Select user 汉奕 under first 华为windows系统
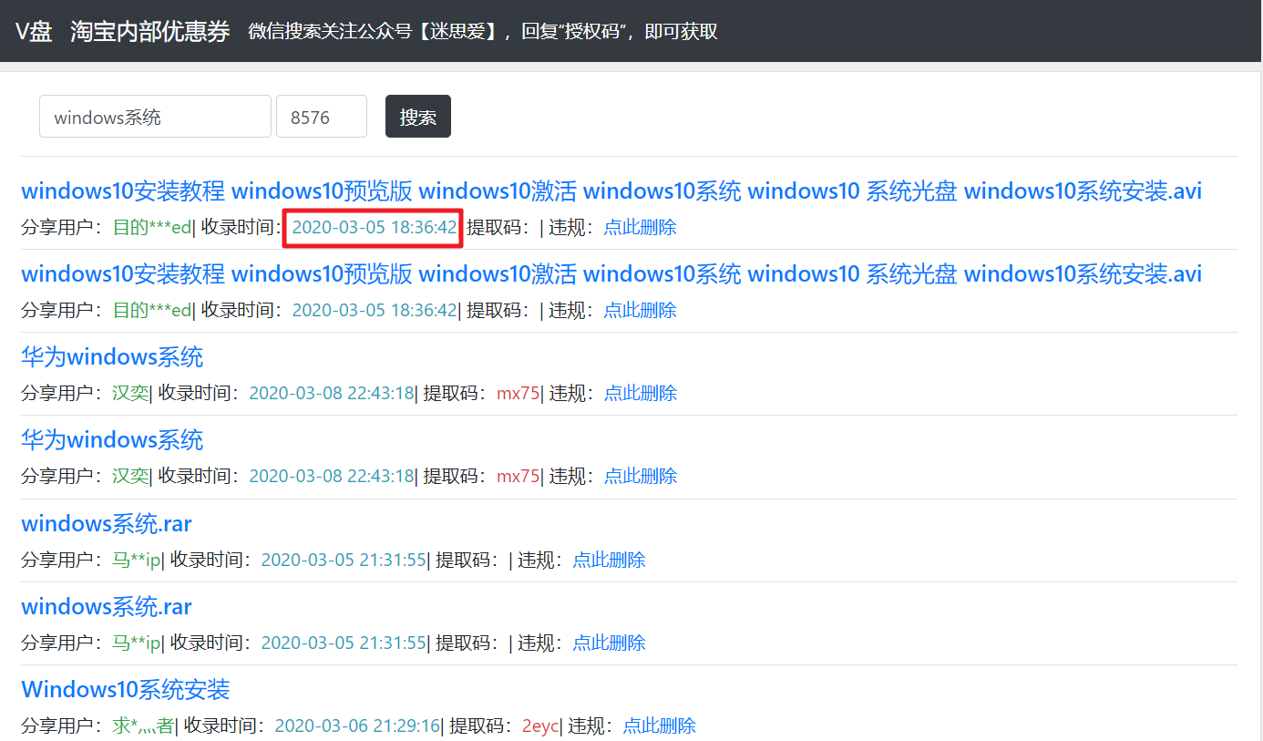Screen dimensions: 1263x741 tap(130, 393)
